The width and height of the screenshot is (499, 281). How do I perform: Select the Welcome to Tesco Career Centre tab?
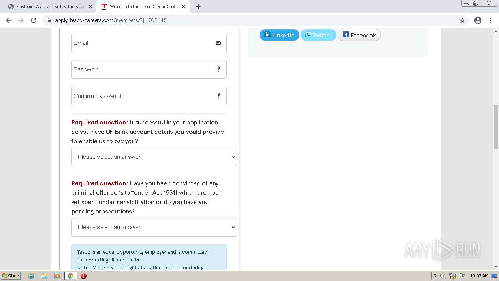click(x=143, y=7)
